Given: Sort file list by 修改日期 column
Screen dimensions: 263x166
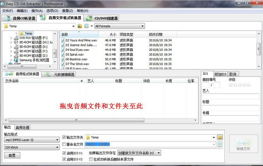Looking at the screenshot, I should coord(162,34).
